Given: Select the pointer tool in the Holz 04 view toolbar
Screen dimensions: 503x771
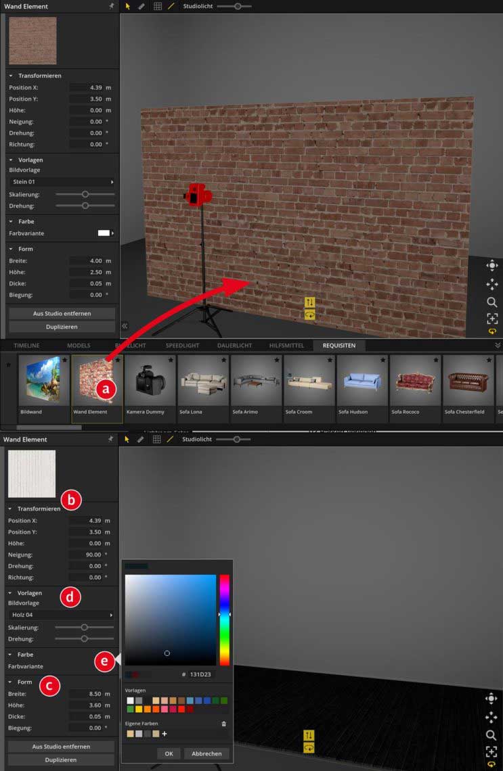Looking at the screenshot, I should (127, 439).
